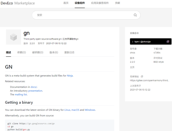172x131 pixels.
Task: Click last published date in sidebar
Action: click(140, 90)
